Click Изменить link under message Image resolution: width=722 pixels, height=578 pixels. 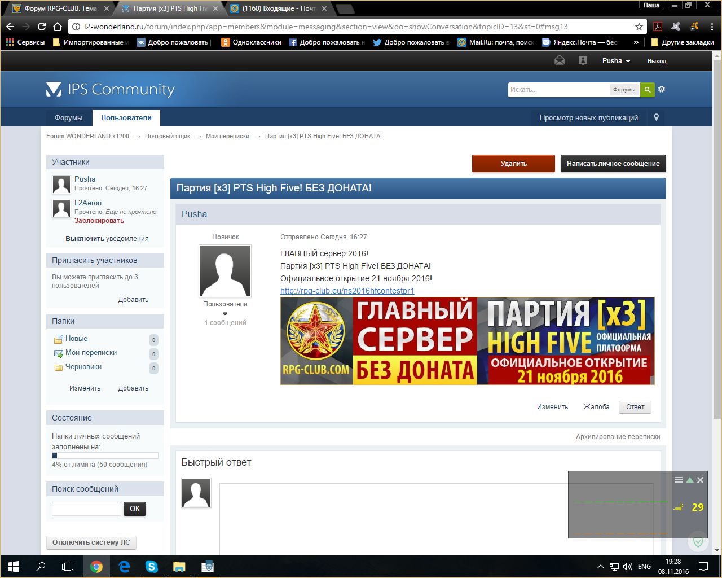click(x=552, y=407)
